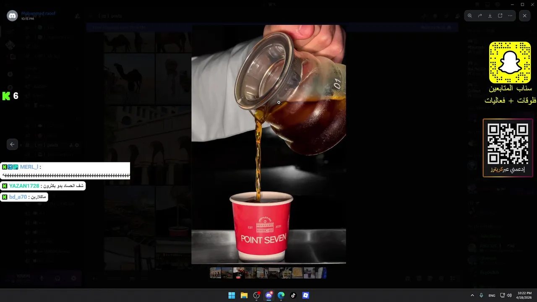The width and height of the screenshot is (537, 302).
Task: Expand the system tray hidden icons chevron
Action: click(x=472, y=295)
